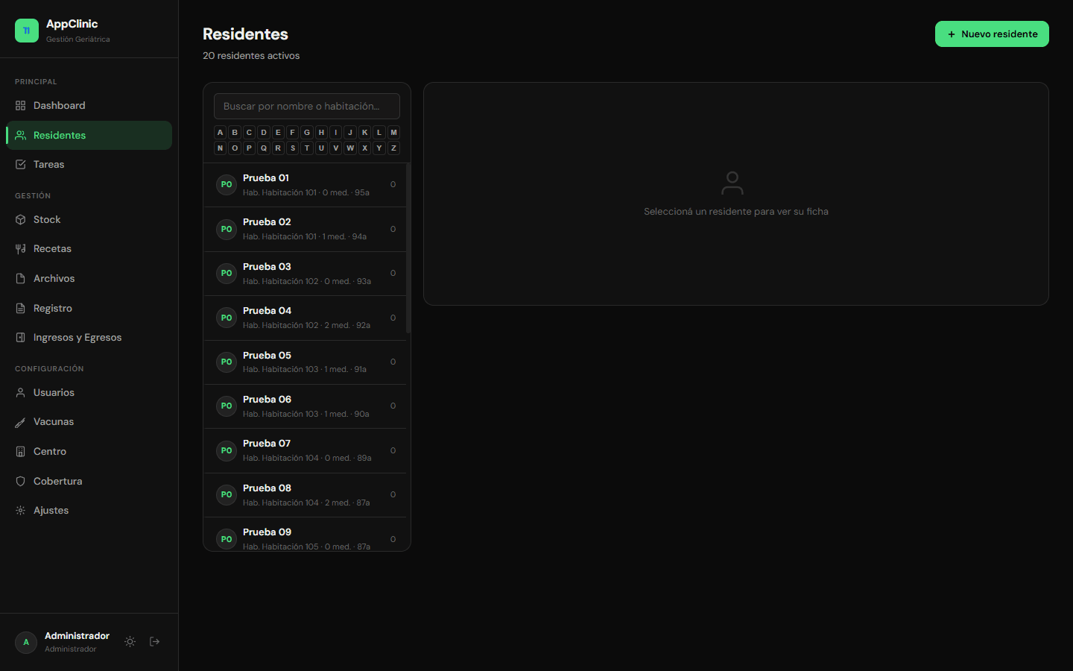Open the Tareas section

coord(89,165)
